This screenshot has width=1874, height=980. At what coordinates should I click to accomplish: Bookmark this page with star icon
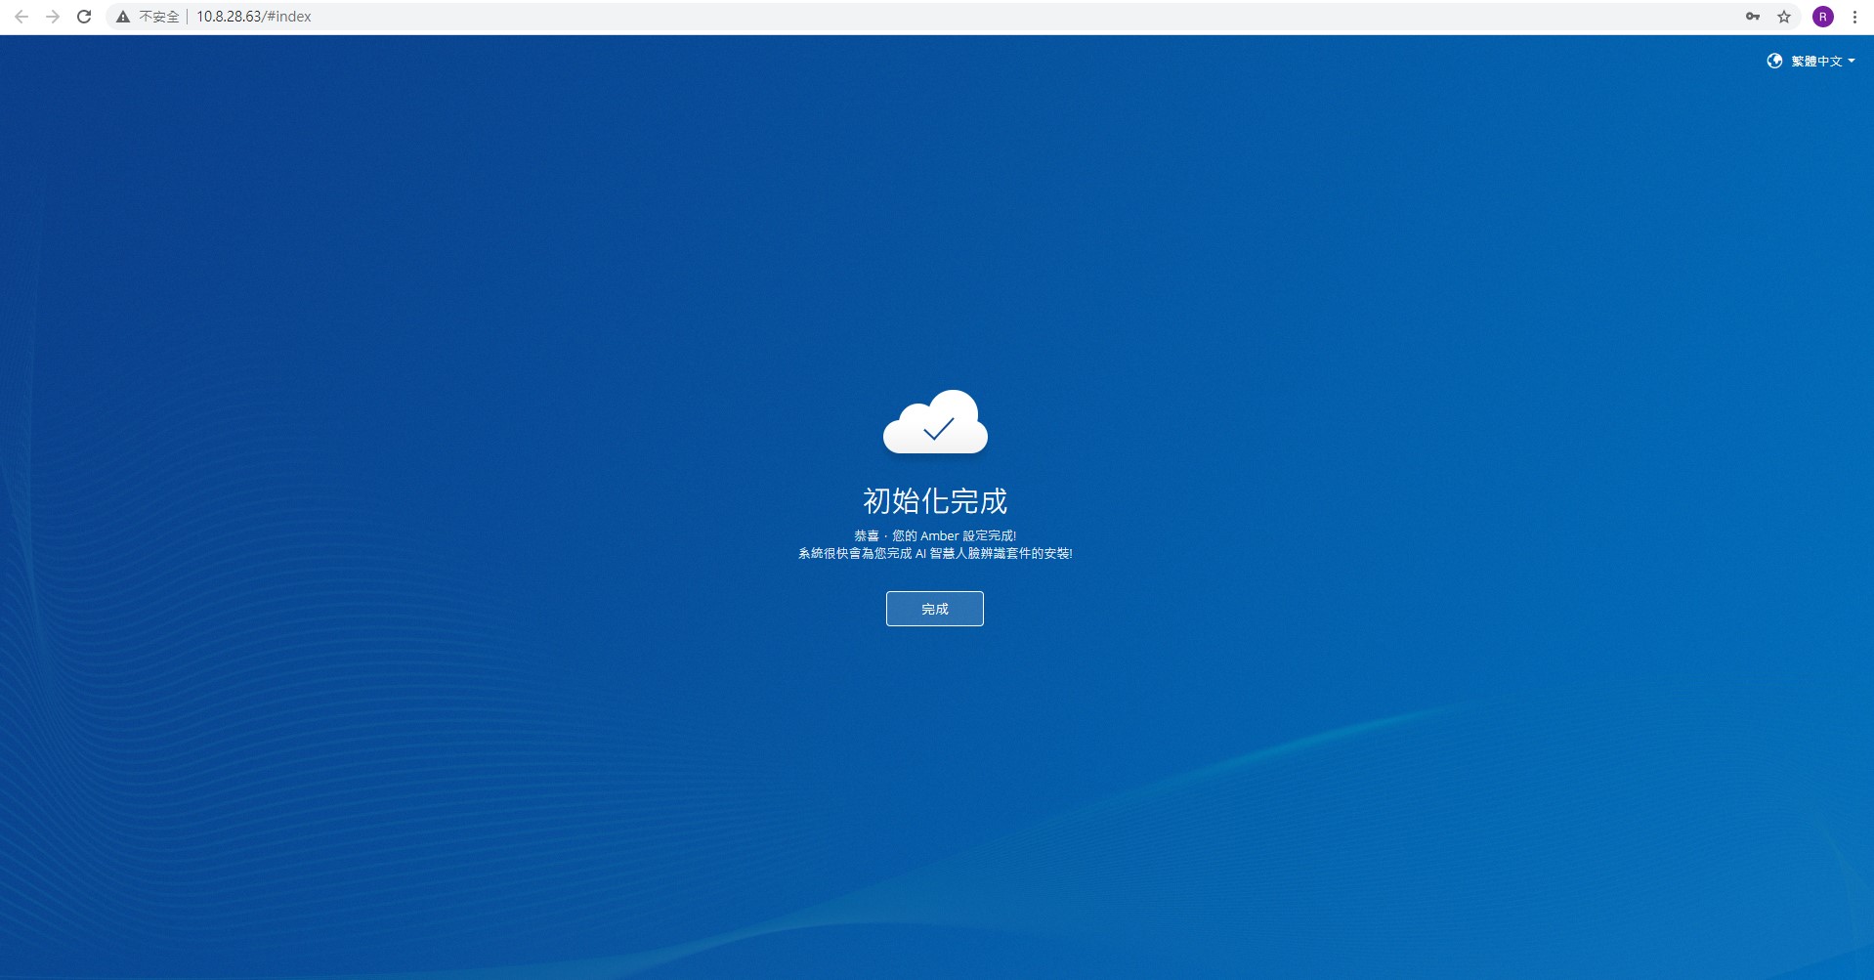coord(1784,17)
